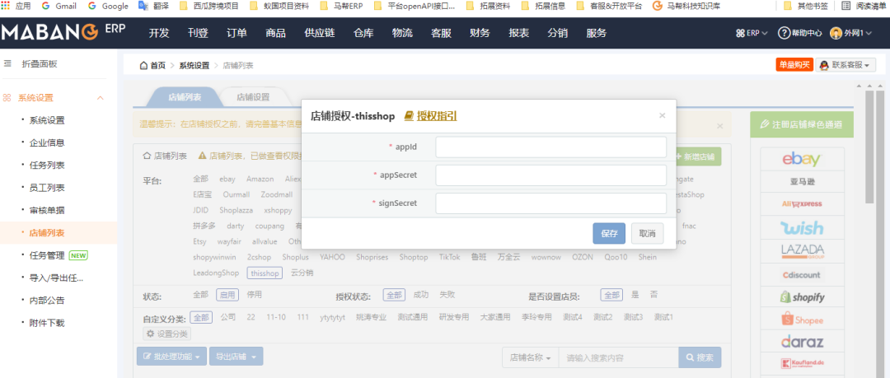Select the 云分销 platform filter
The image size is (890, 378).
click(x=302, y=273)
